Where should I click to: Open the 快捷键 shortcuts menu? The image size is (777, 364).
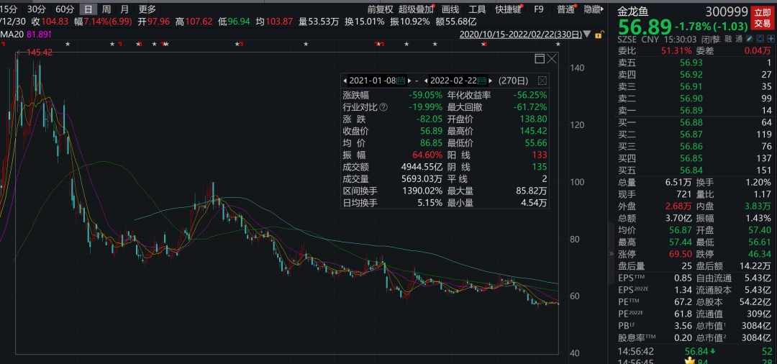pyautogui.click(x=509, y=9)
